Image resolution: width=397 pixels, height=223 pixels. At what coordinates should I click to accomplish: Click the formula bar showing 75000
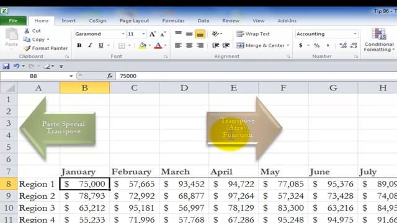[x=256, y=76]
